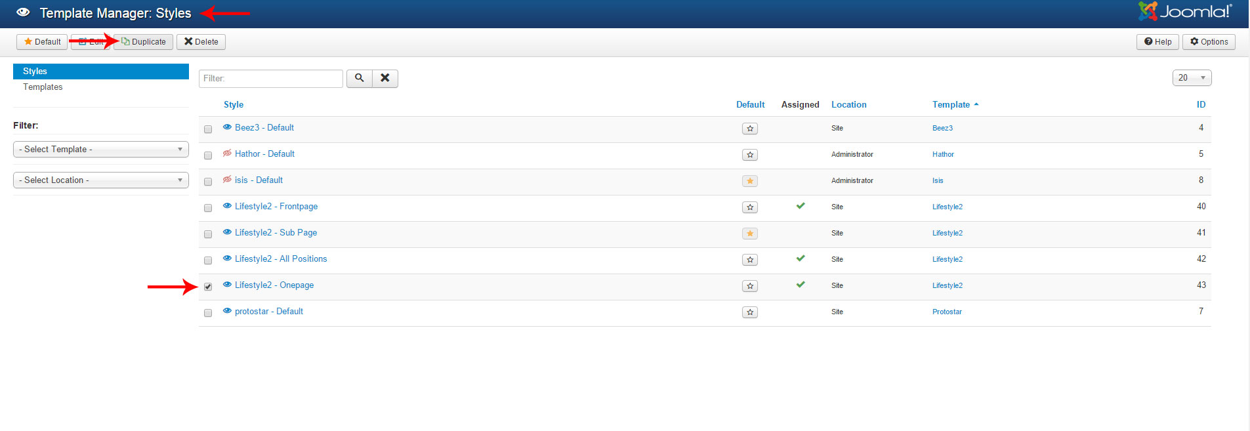
Task: Open the Lifestyle2 - Sub Page style link
Action: [x=276, y=232]
